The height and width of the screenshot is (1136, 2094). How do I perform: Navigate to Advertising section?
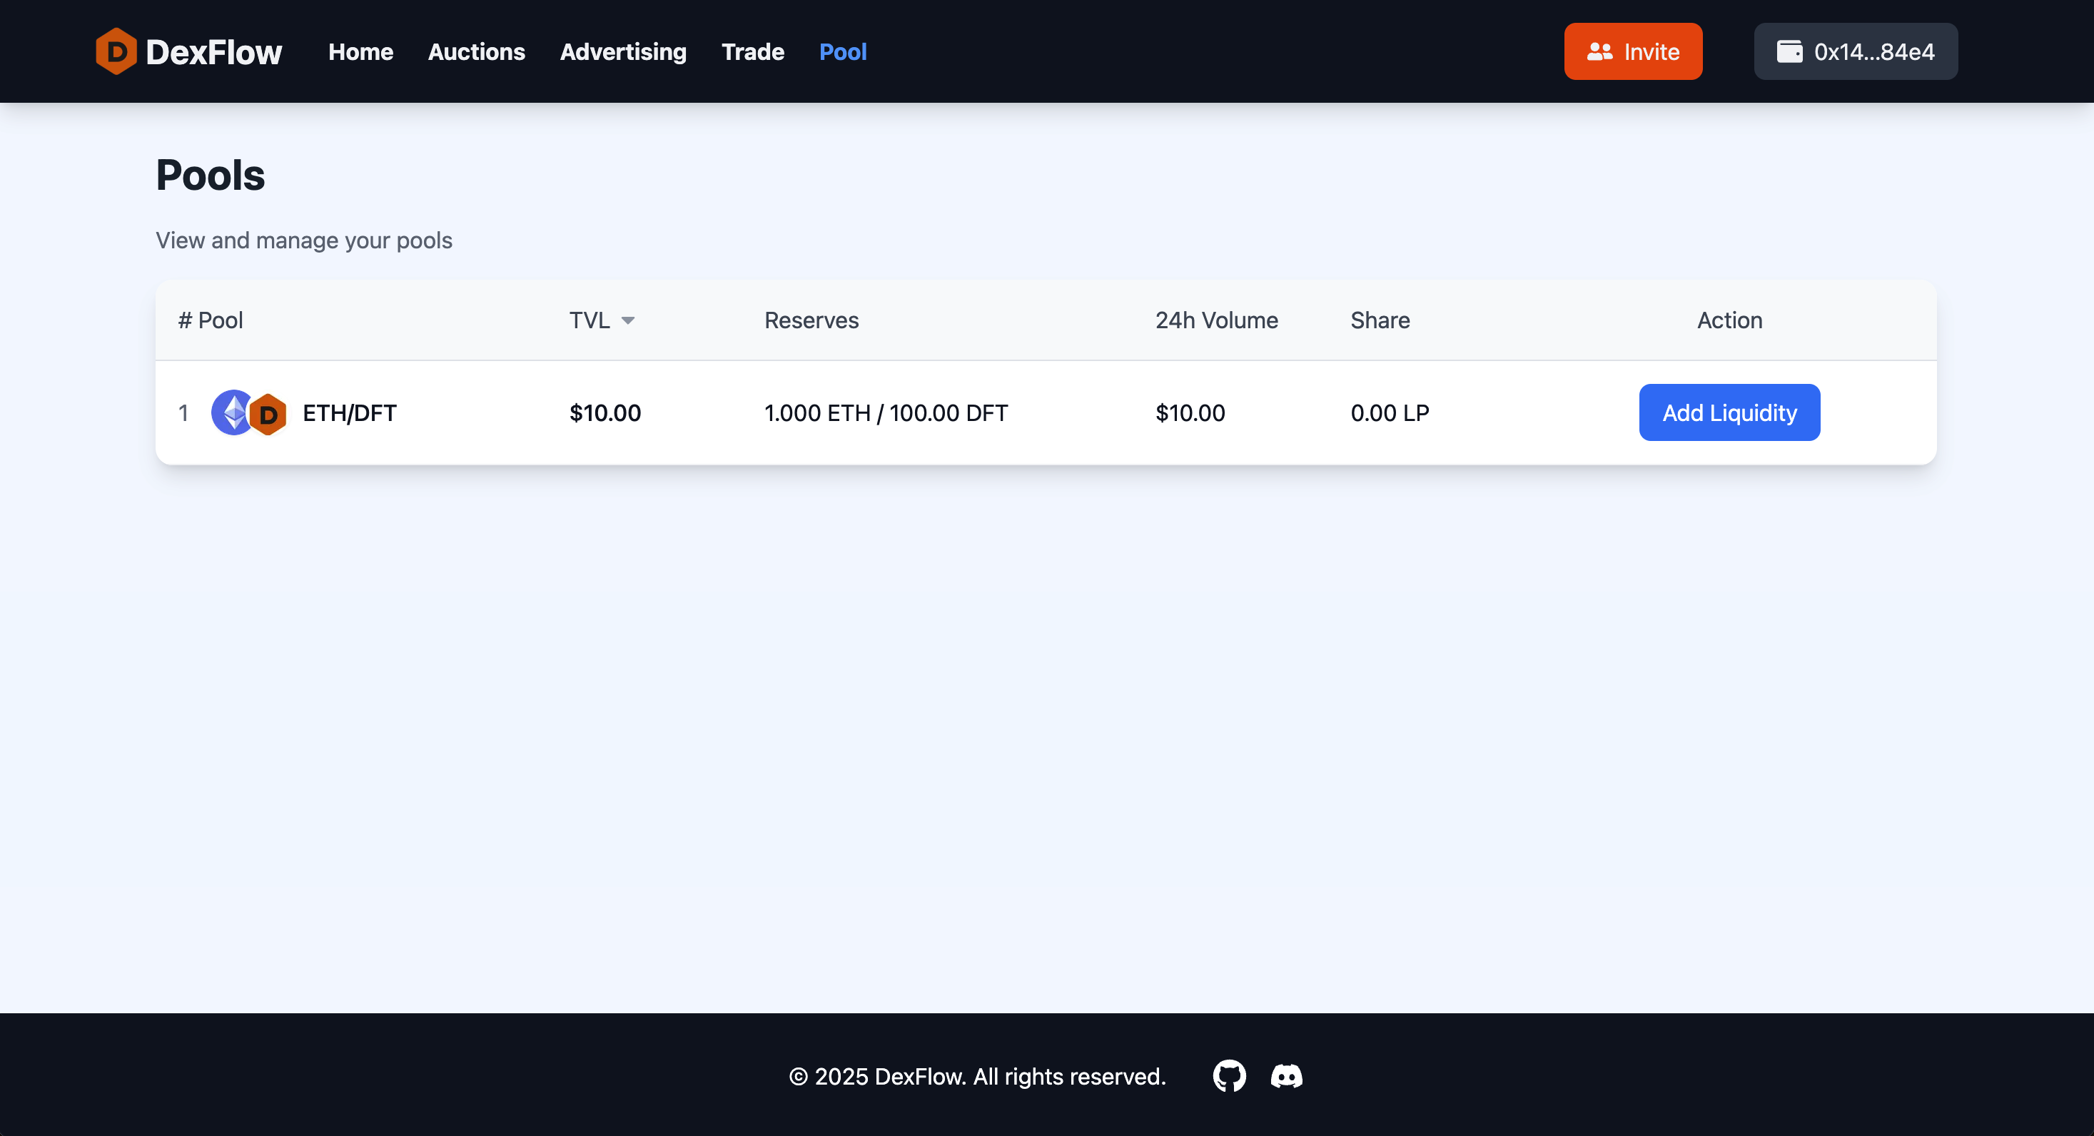tap(622, 51)
